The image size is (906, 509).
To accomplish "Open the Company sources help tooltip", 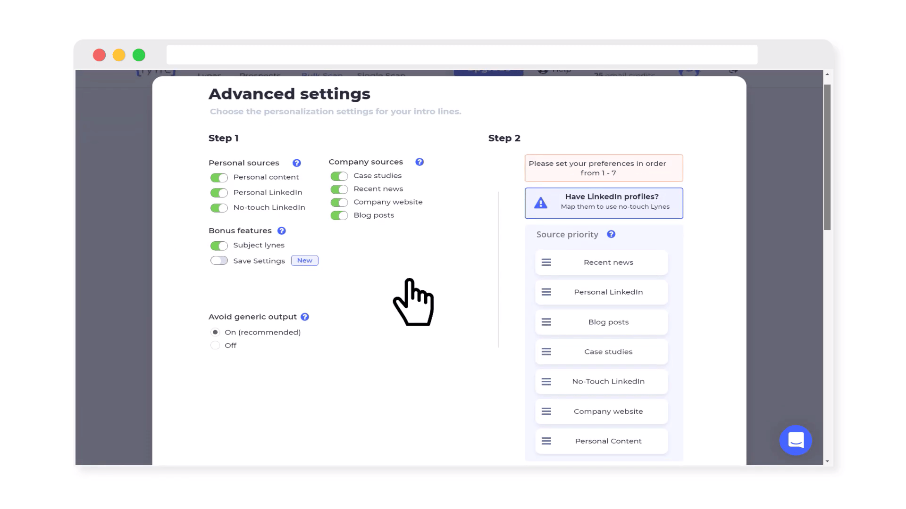I will tap(419, 162).
